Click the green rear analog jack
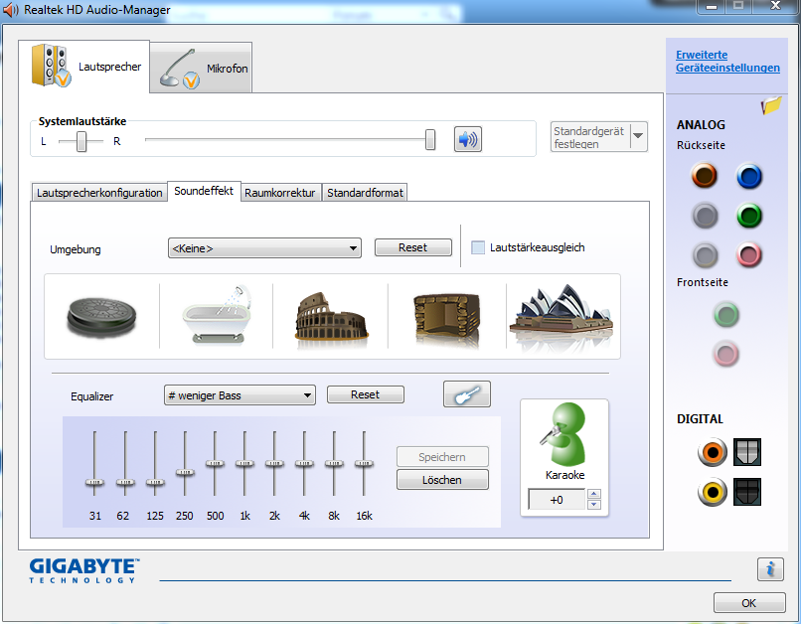The height and width of the screenshot is (624, 801). (749, 216)
